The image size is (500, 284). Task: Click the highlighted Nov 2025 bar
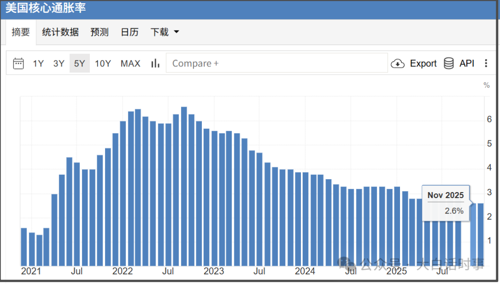(x=473, y=235)
